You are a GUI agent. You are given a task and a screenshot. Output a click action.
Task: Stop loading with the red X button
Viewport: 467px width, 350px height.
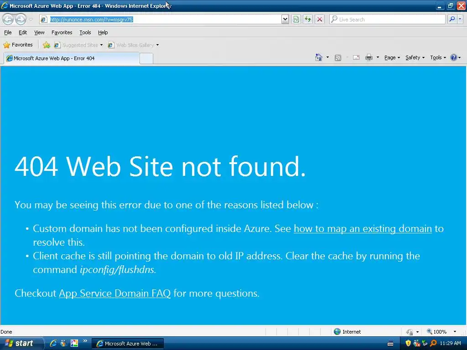pos(320,19)
